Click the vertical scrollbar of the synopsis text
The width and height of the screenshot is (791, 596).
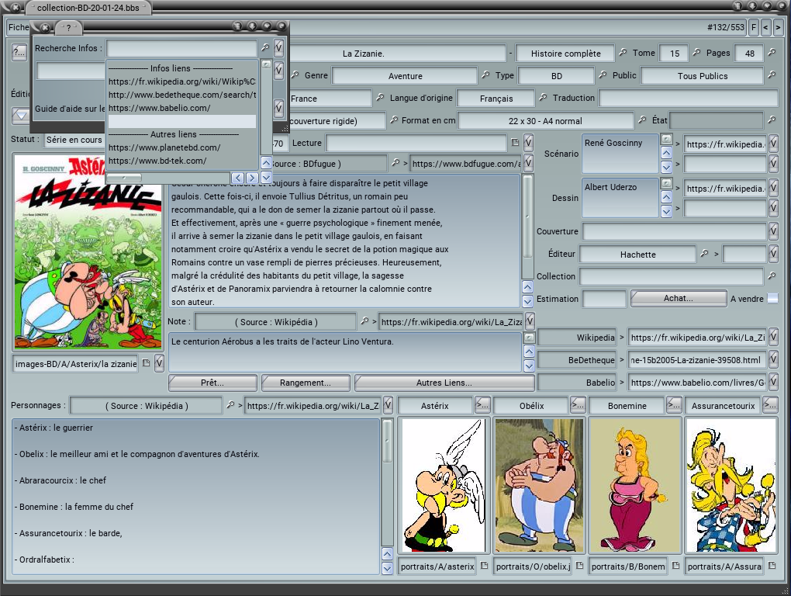[x=527, y=217]
